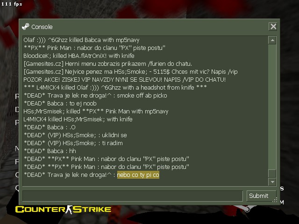The image size is (299, 224).
Task: Click the "Babca : to ej noob" line
Action: (60, 104)
